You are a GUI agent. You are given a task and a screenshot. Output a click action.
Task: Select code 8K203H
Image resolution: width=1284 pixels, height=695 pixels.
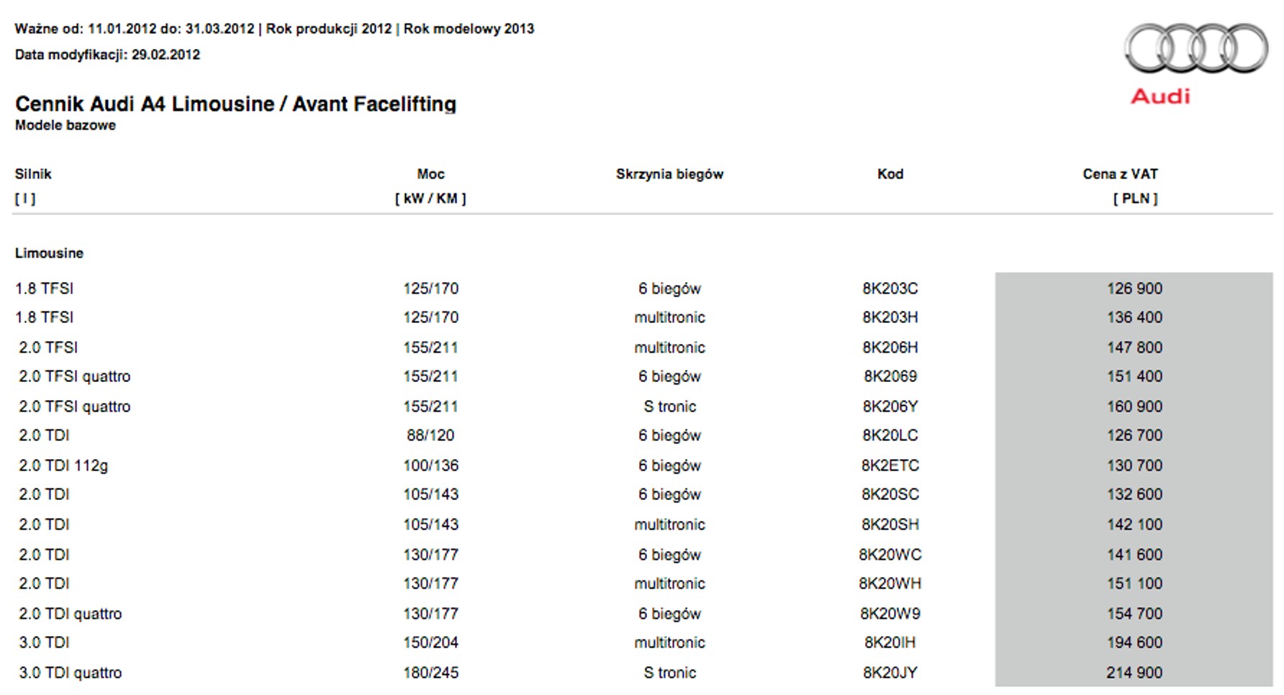(890, 317)
